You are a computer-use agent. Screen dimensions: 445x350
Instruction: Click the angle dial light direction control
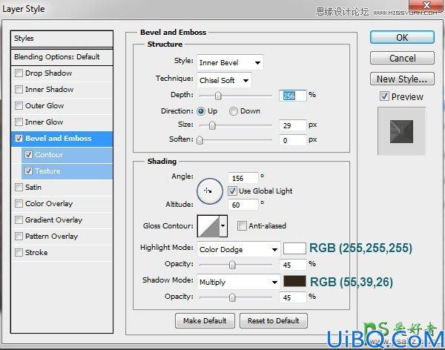pos(210,191)
